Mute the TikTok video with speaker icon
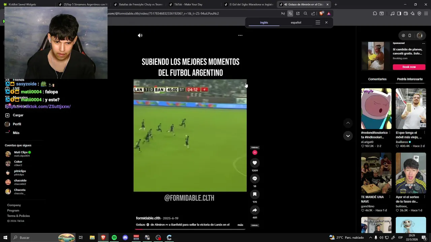The image size is (431, 242). [140, 35]
